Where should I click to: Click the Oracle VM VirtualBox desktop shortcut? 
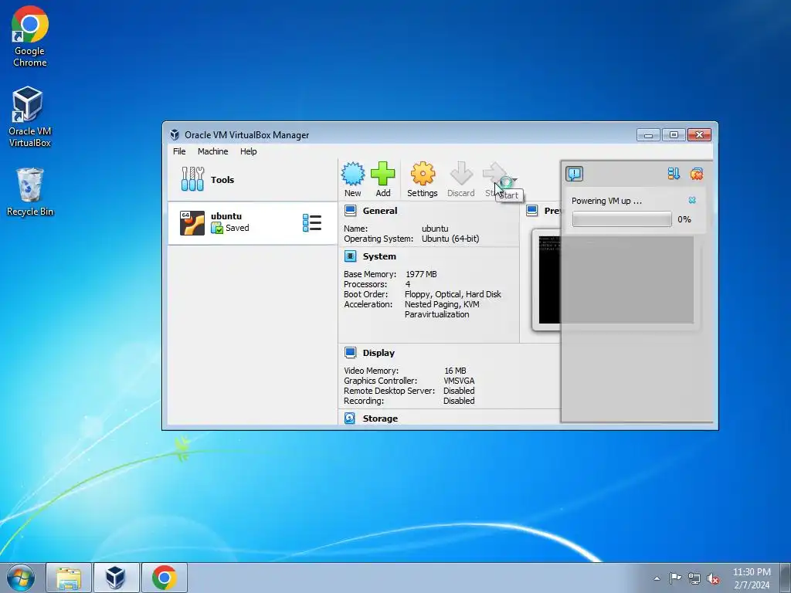(x=30, y=117)
